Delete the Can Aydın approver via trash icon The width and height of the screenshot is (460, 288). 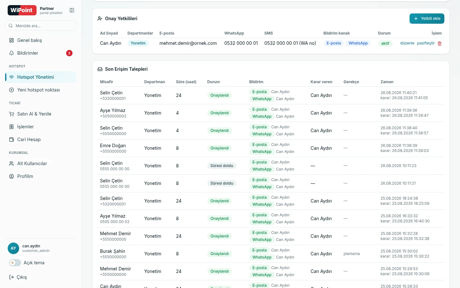point(440,44)
